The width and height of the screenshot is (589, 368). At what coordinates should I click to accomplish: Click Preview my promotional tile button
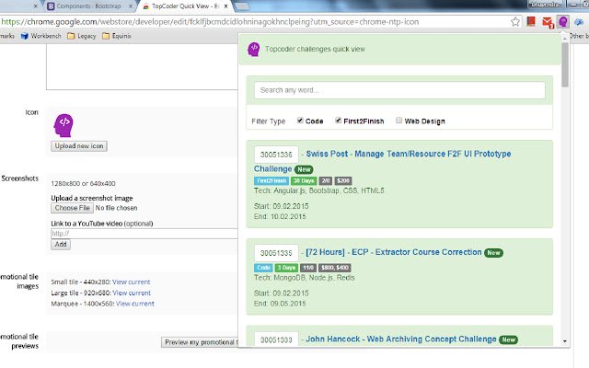click(200, 342)
